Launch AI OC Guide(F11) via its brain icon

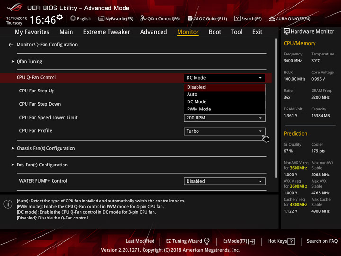[x=190, y=18]
